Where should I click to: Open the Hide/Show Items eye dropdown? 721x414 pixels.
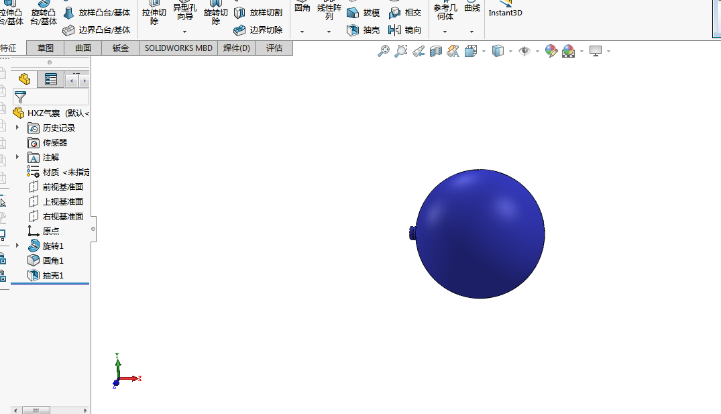coord(537,51)
